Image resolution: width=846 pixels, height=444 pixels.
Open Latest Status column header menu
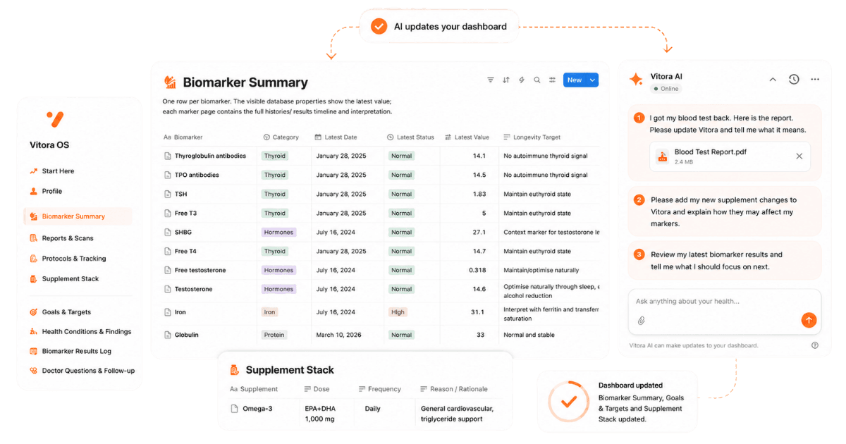tap(411, 137)
